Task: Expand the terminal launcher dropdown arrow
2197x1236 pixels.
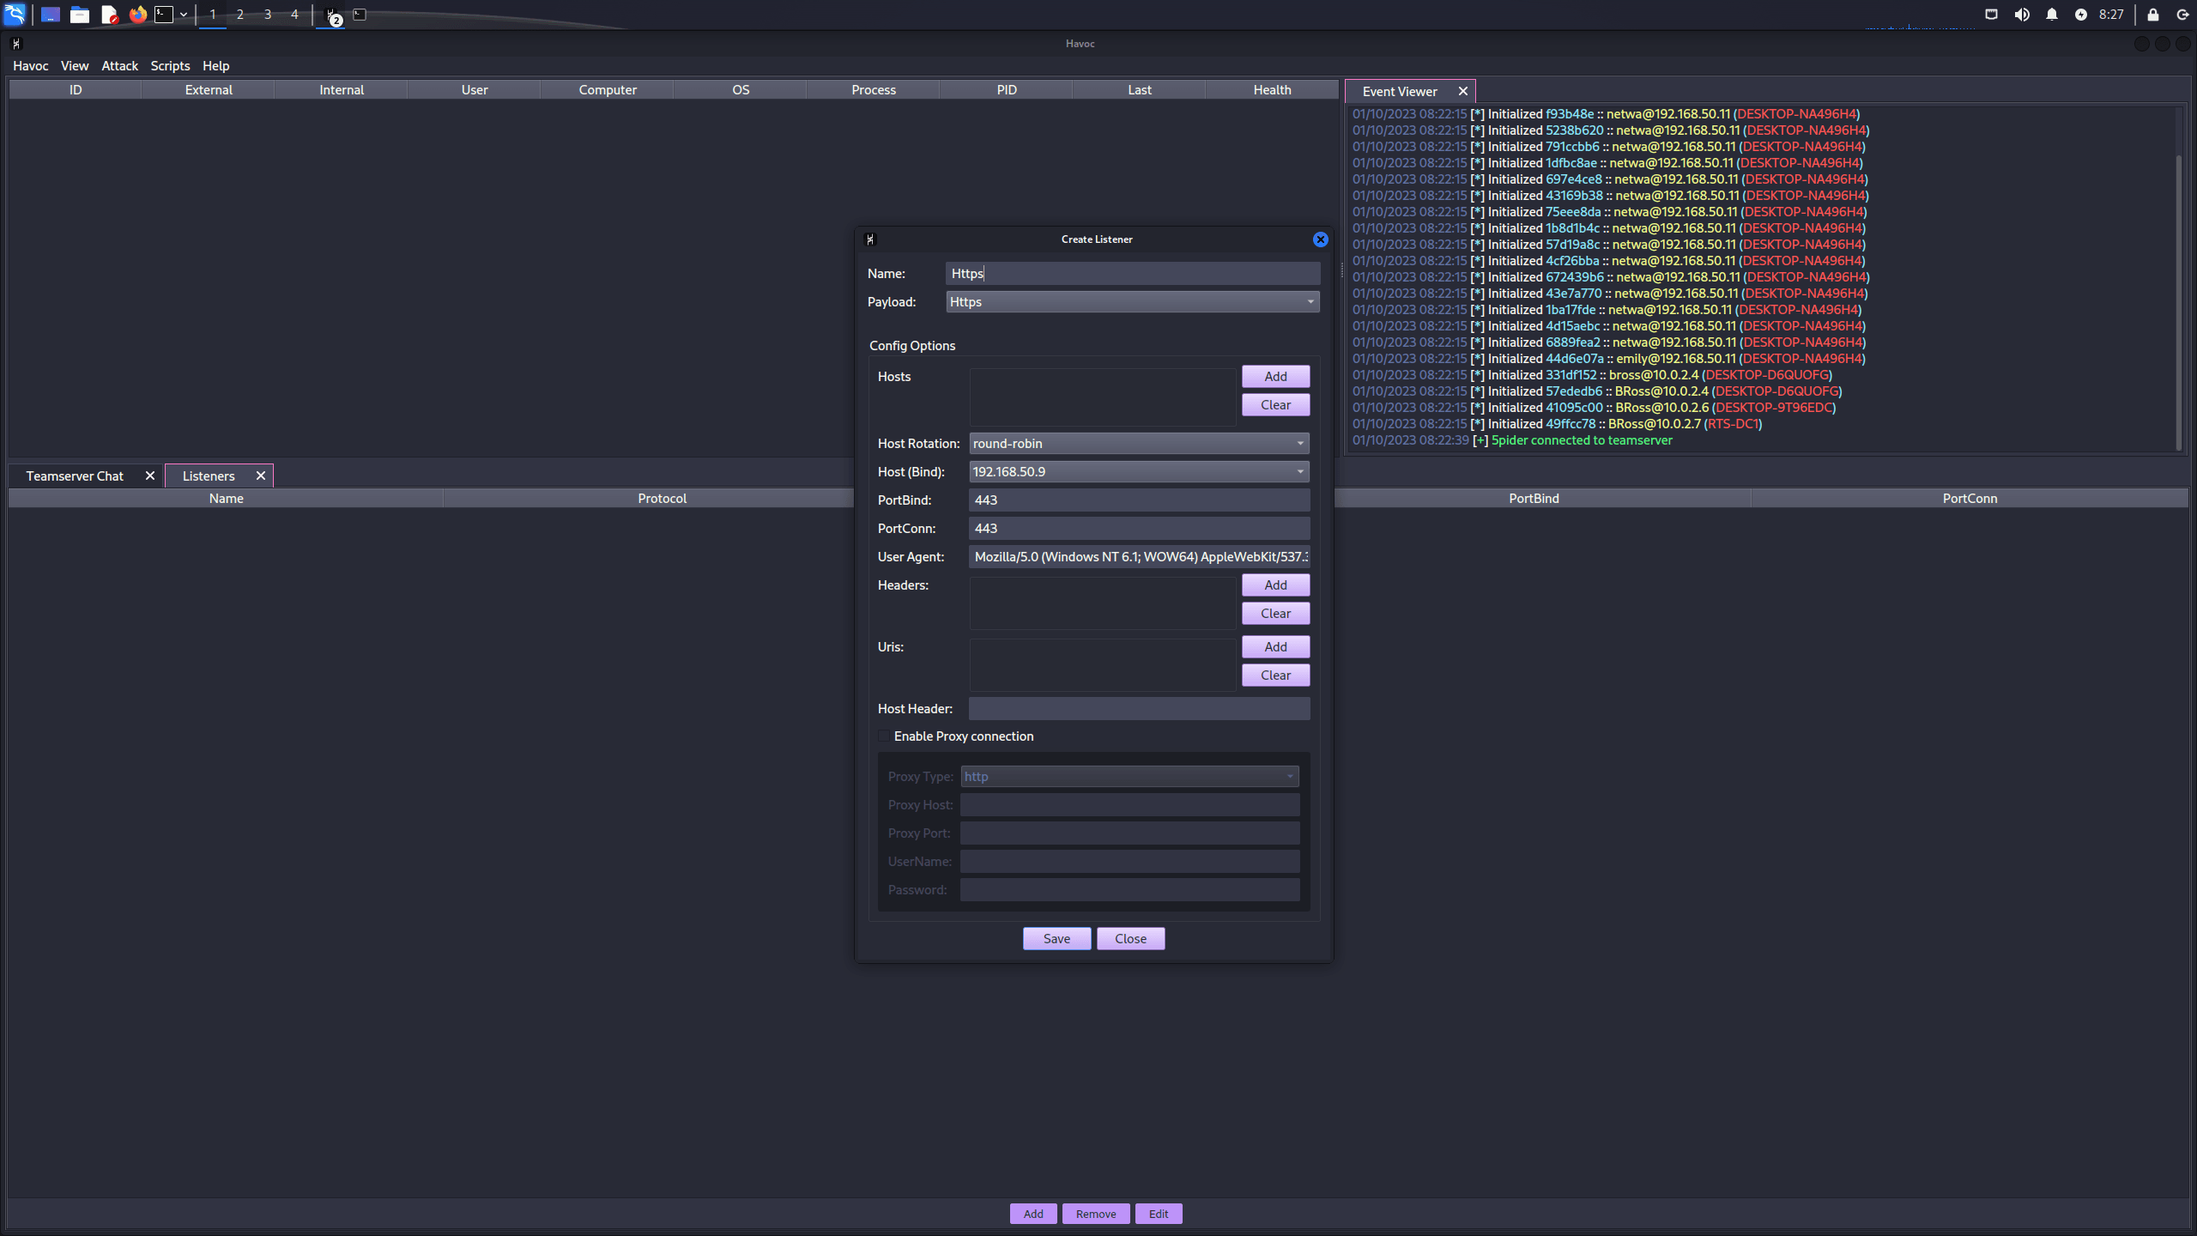Action: click(184, 15)
